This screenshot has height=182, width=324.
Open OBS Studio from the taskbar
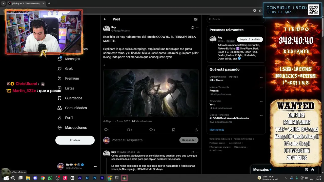[57, 178]
